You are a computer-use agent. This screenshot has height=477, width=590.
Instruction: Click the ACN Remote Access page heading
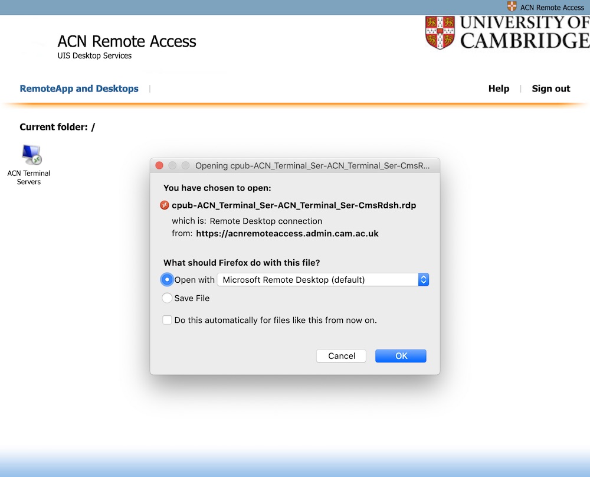(x=127, y=41)
